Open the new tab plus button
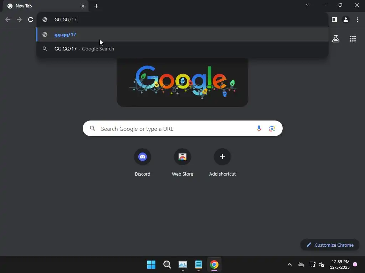365x273 pixels. pos(96,6)
